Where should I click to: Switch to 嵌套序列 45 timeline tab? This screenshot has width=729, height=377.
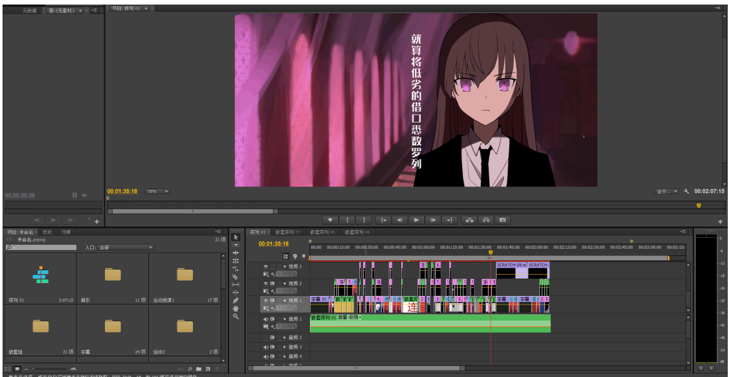point(322,232)
